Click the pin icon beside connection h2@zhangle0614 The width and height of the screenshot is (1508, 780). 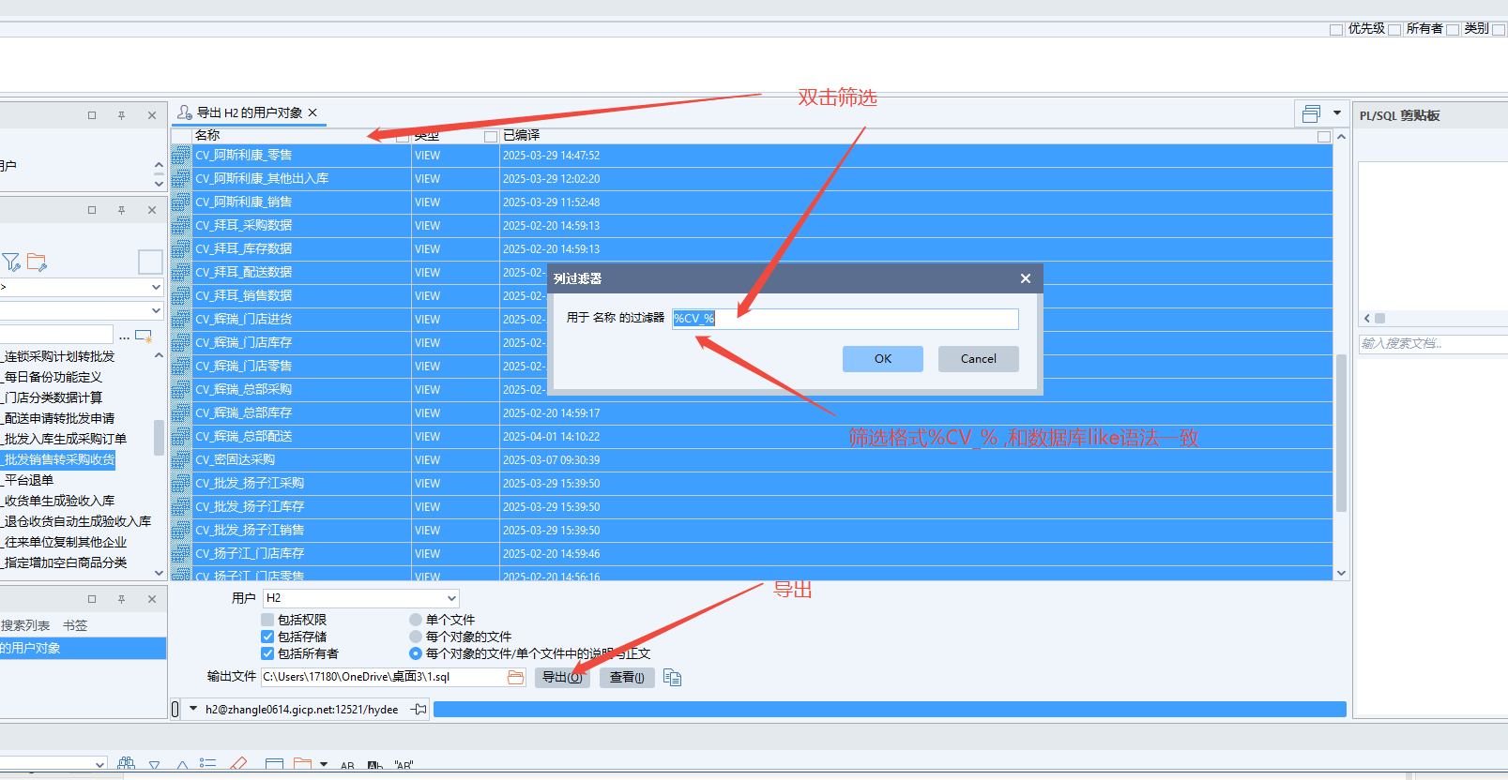[x=419, y=710]
